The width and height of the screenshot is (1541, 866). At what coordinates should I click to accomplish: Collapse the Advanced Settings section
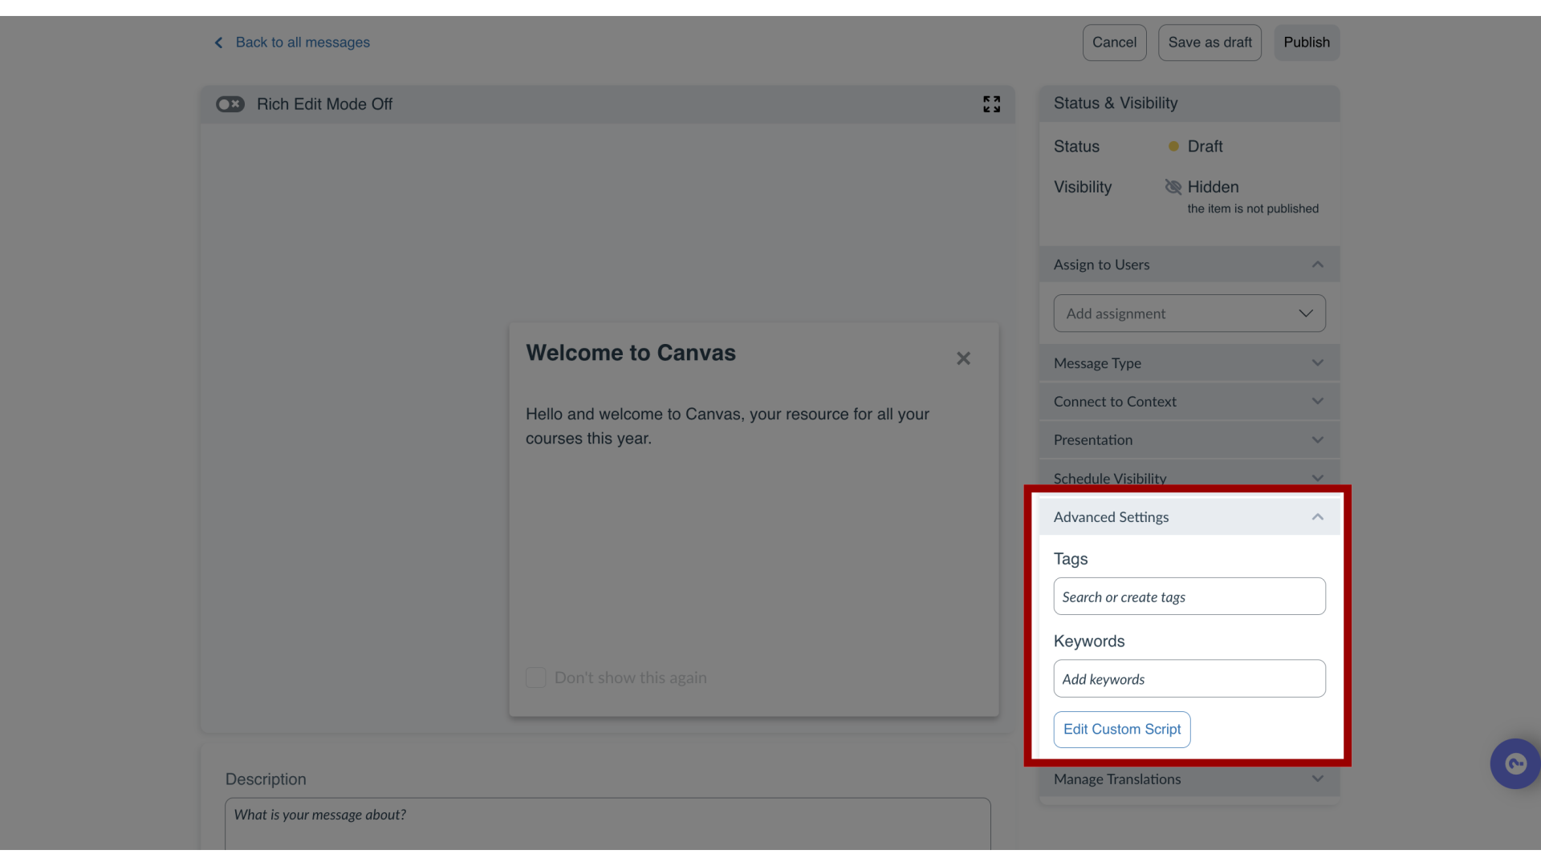1189,517
